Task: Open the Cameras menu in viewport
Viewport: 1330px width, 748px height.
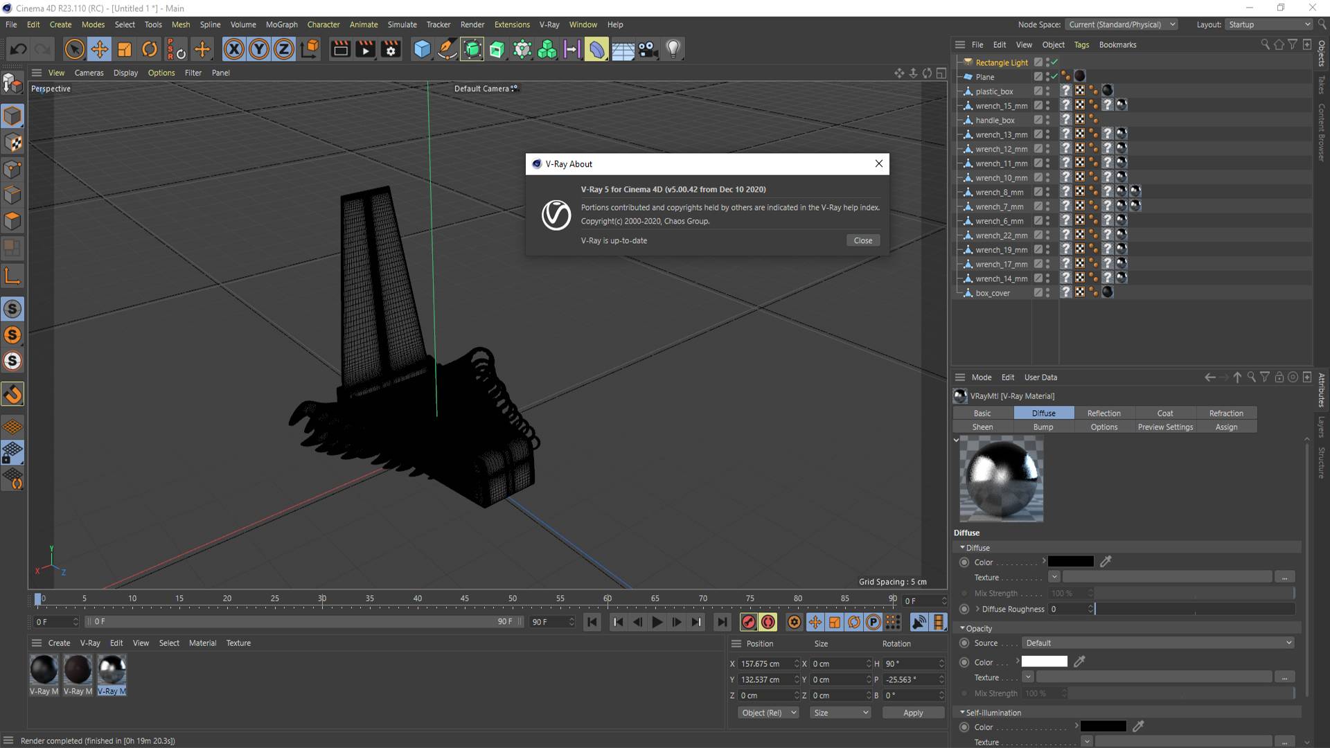Action: (x=89, y=73)
